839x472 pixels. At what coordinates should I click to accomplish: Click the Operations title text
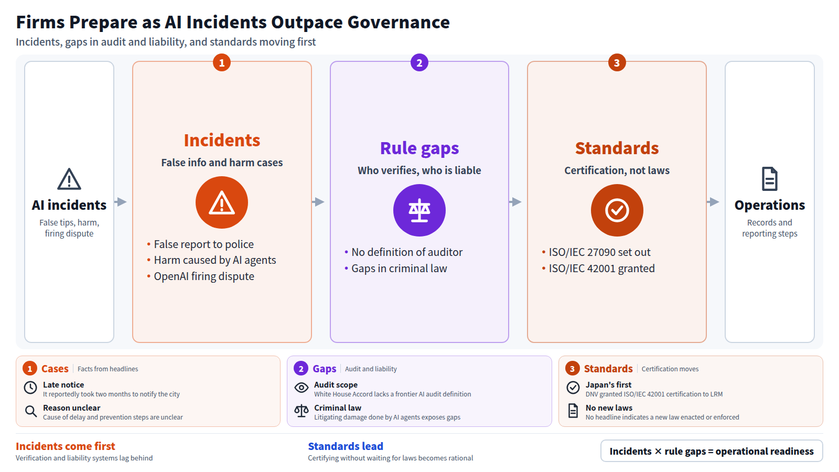(770, 205)
